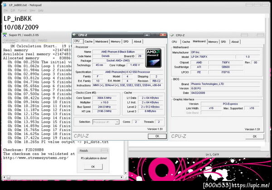Open Cache tab in right CPU-Z window
The width and height of the screenshot is (272, 190).
pyautogui.click(x=186, y=42)
